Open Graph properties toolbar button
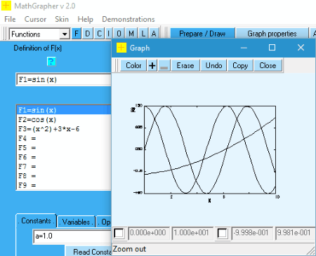316x256 pixels. click(272, 34)
